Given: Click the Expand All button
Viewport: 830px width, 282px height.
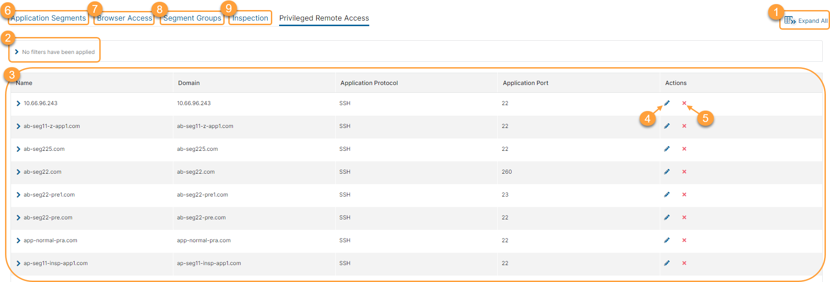Looking at the screenshot, I should (x=806, y=21).
